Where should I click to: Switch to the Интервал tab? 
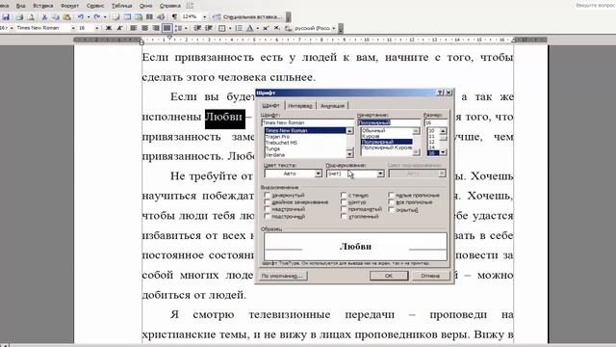(299, 106)
